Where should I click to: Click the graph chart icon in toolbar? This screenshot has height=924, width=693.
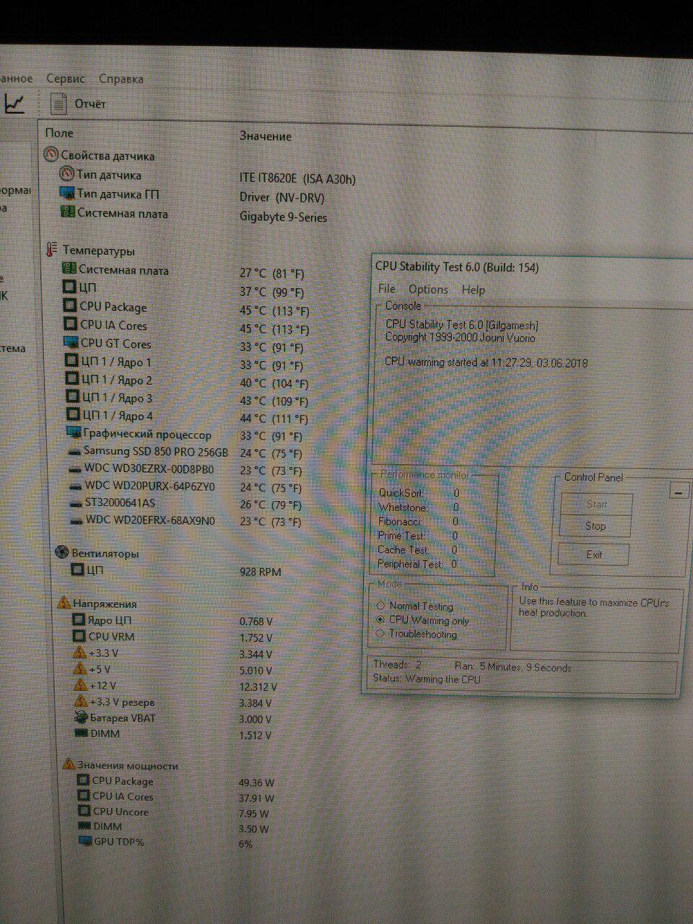point(14,103)
